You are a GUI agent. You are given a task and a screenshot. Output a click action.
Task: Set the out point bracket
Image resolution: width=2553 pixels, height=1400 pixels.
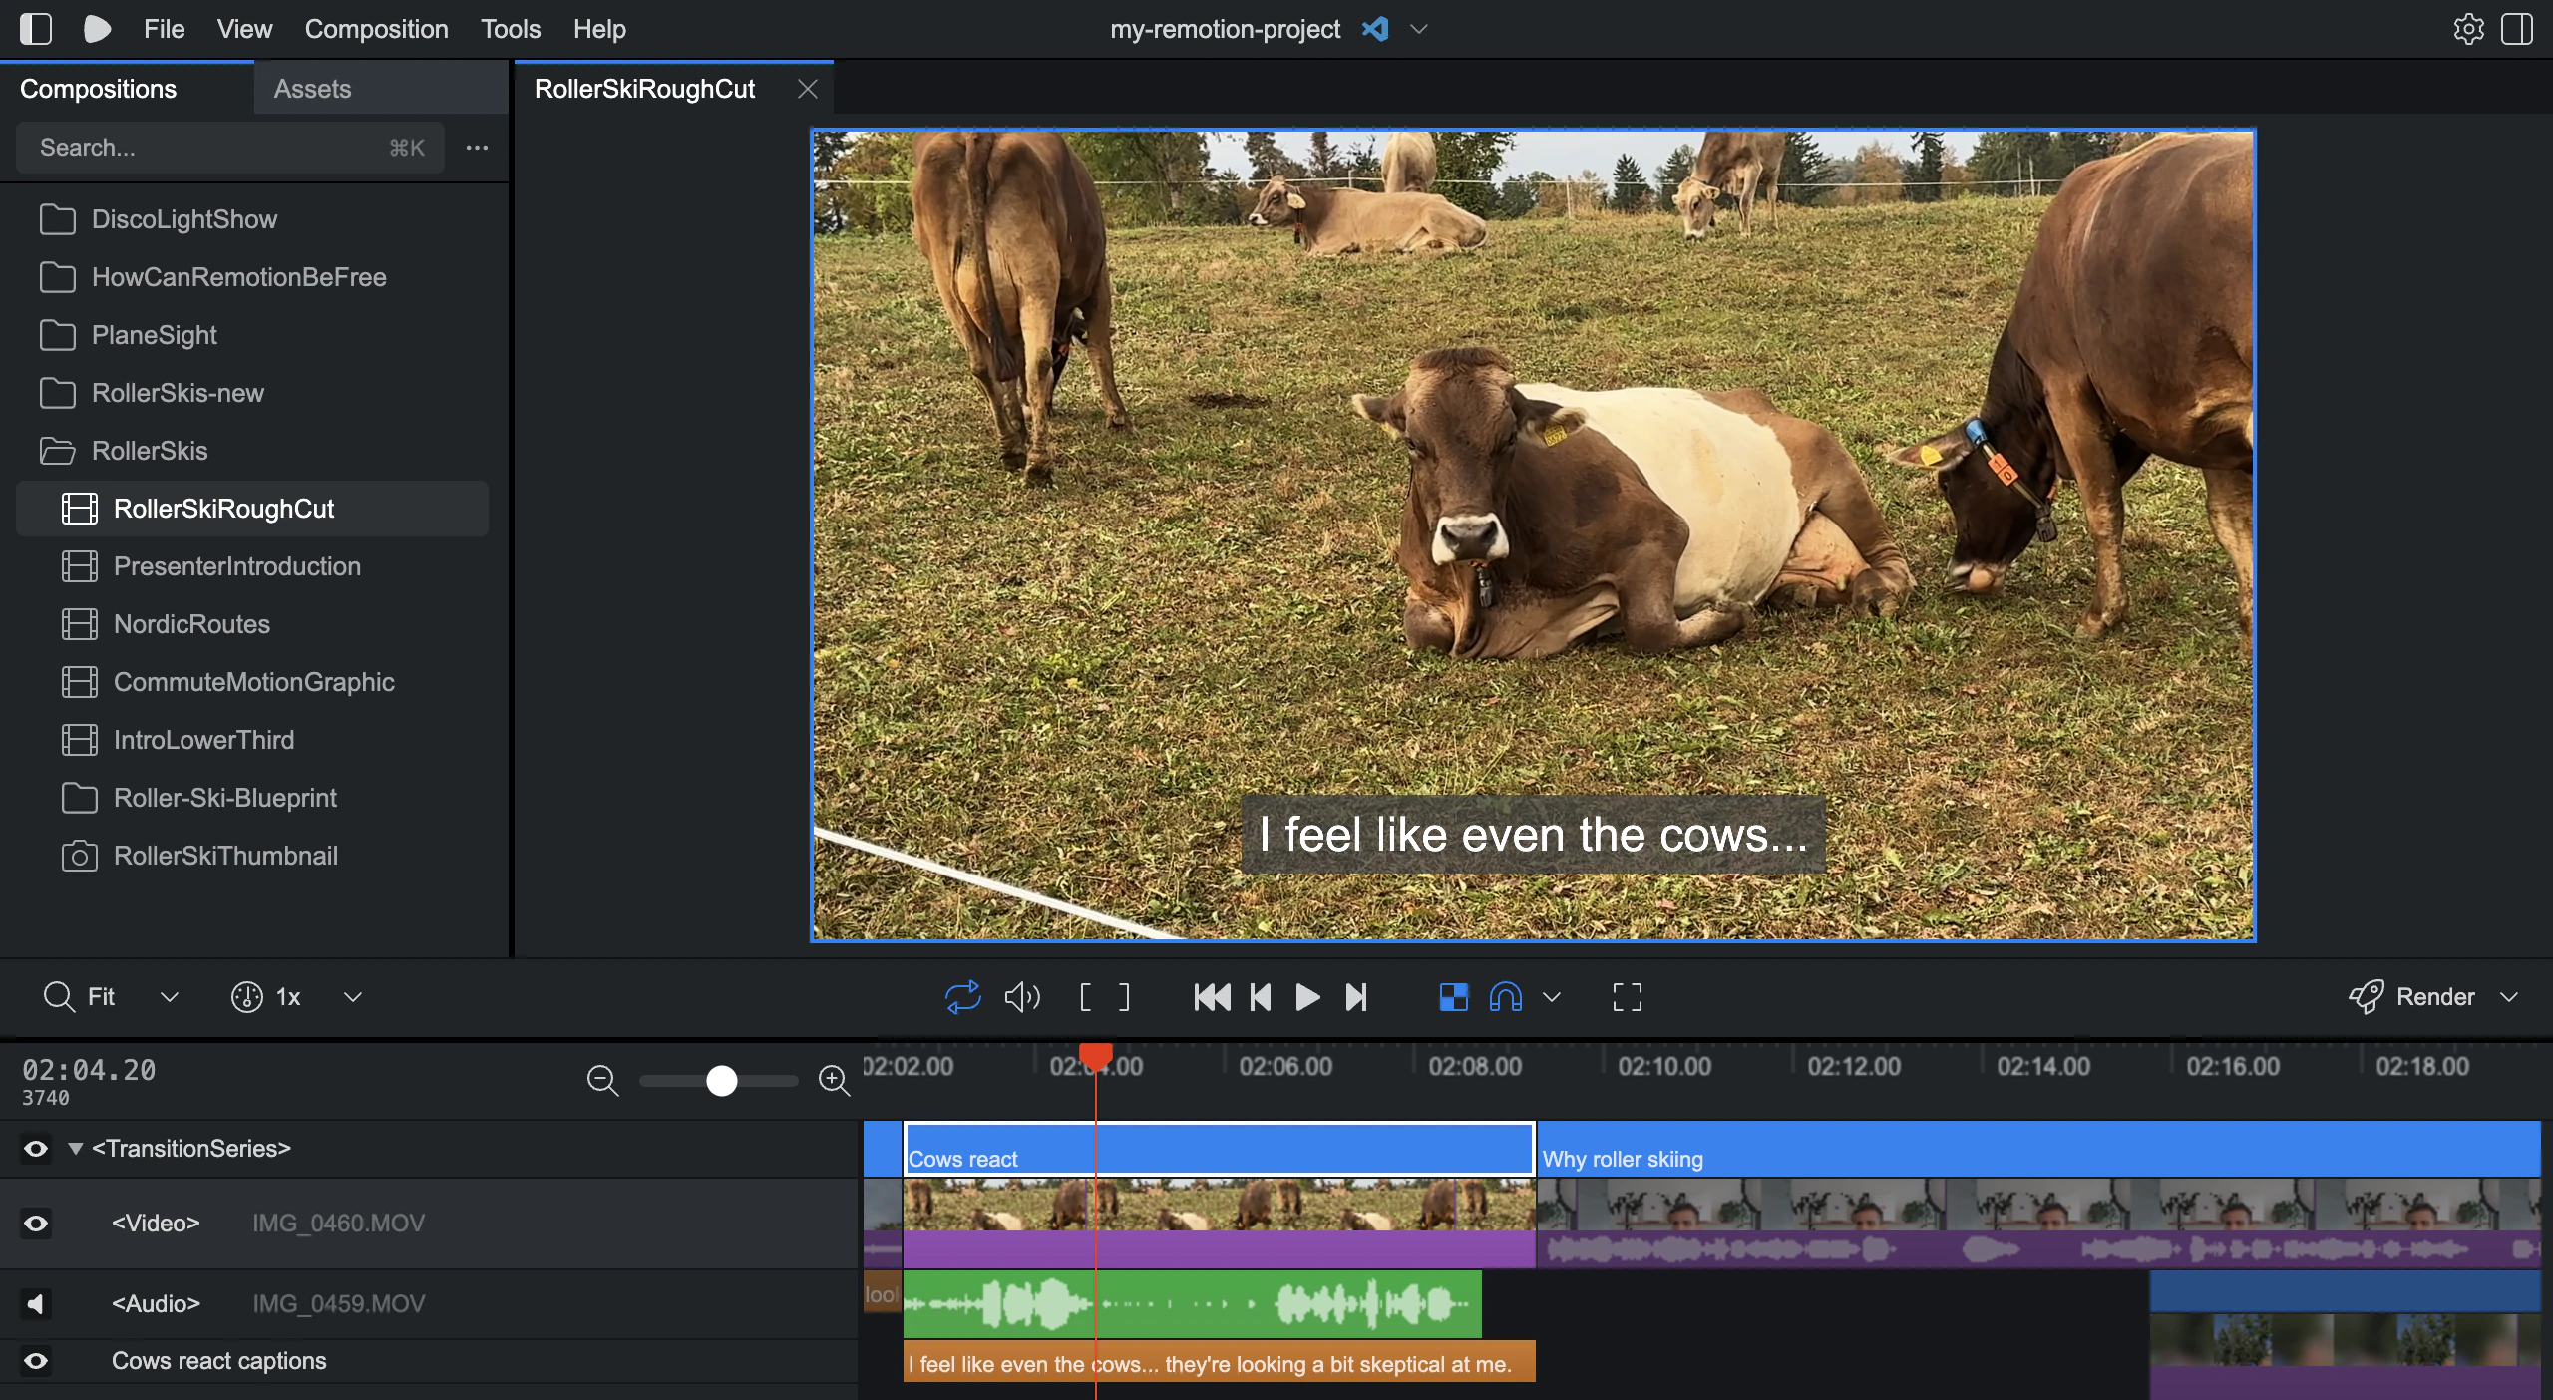point(1124,996)
